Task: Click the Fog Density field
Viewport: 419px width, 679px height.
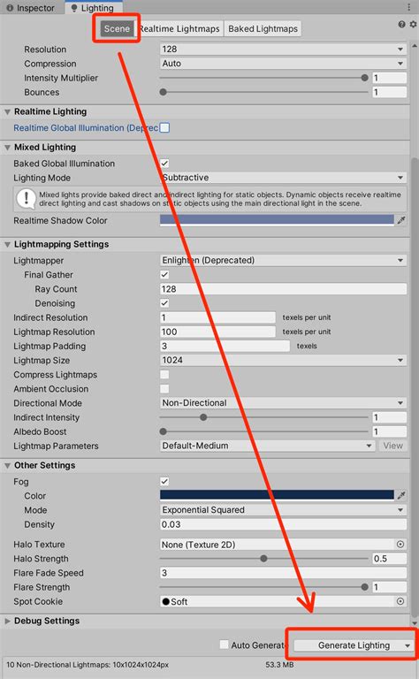Action: click(283, 524)
